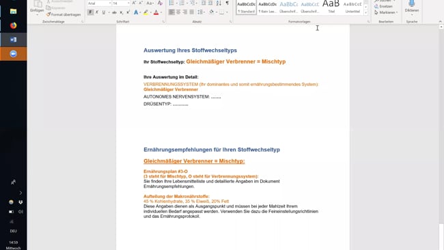Toggle underline formatting (U)

click(104, 12)
